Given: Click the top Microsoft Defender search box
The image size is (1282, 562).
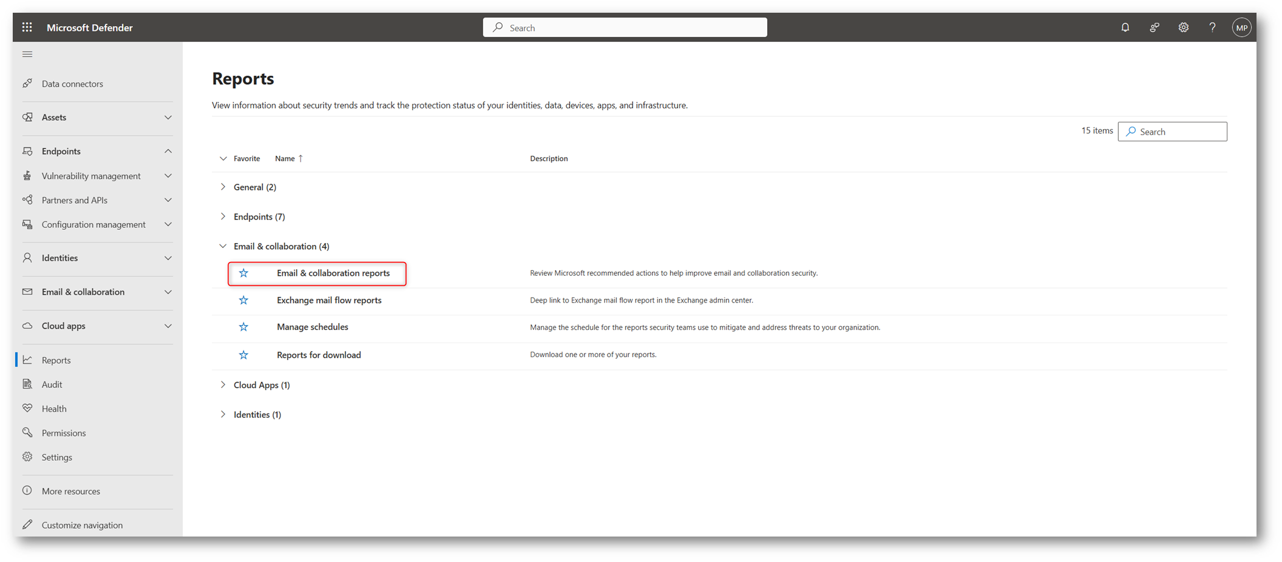Looking at the screenshot, I should pos(625,27).
